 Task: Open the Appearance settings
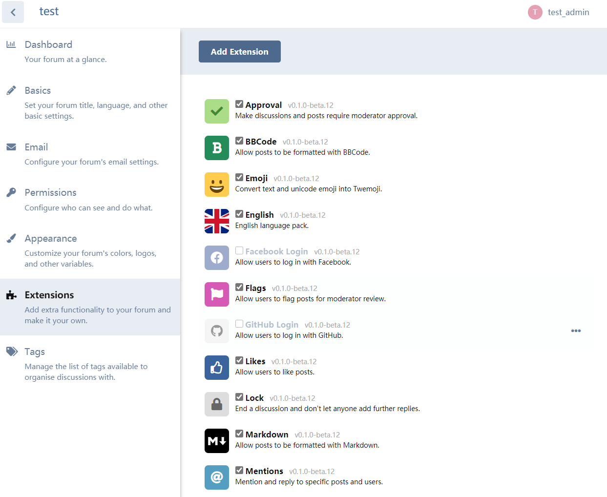pyautogui.click(x=90, y=250)
